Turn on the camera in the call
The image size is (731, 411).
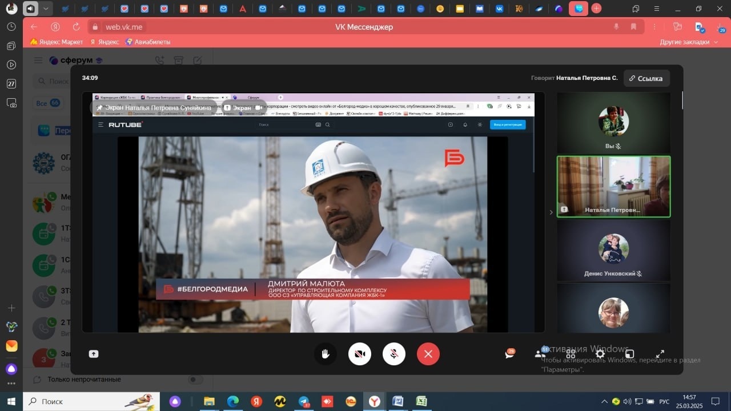coord(360,354)
